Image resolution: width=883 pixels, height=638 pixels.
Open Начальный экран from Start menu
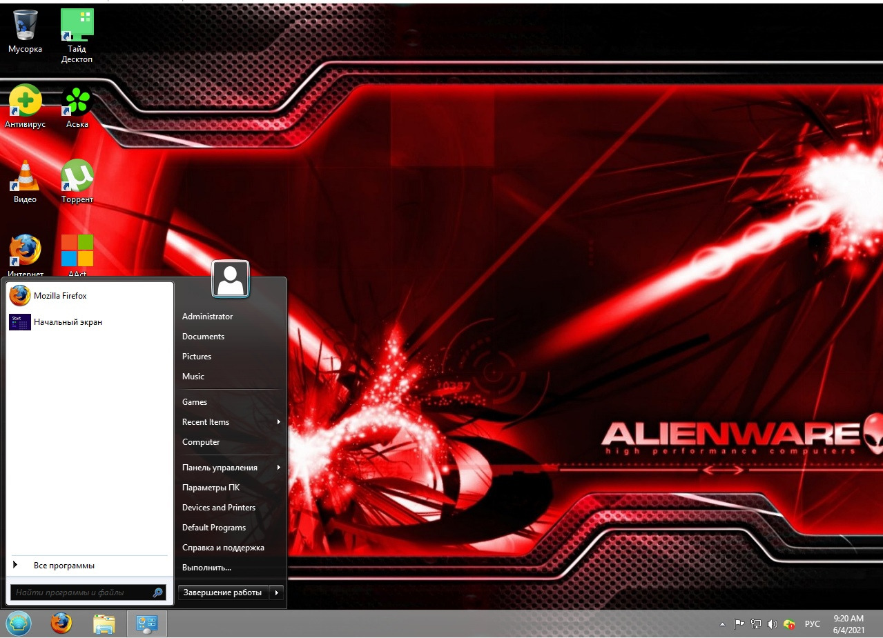[x=90, y=322]
